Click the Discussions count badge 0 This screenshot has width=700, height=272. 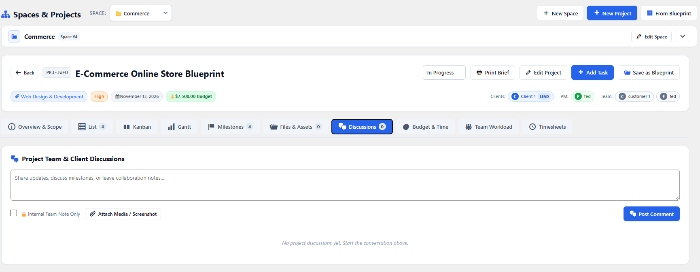pyautogui.click(x=382, y=127)
